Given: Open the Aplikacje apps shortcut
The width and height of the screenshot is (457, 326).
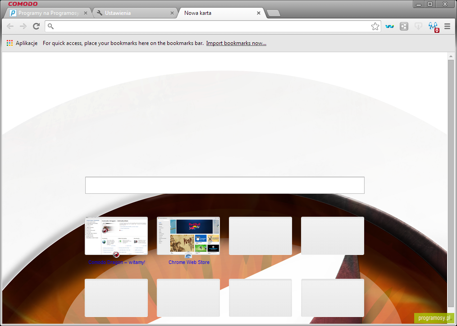Looking at the screenshot, I should [22, 43].
